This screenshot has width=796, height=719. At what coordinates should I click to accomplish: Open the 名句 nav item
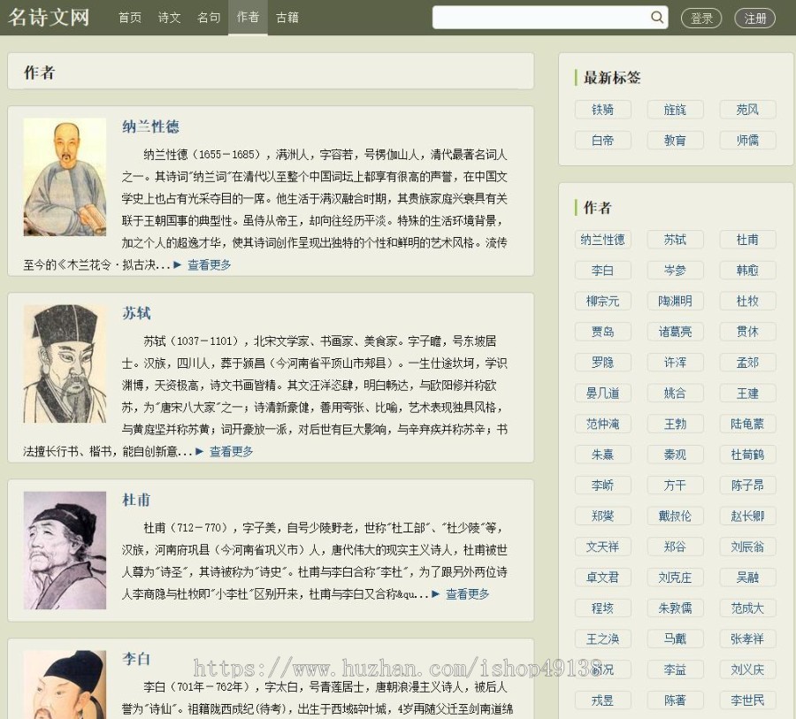(x=209, y=18)
